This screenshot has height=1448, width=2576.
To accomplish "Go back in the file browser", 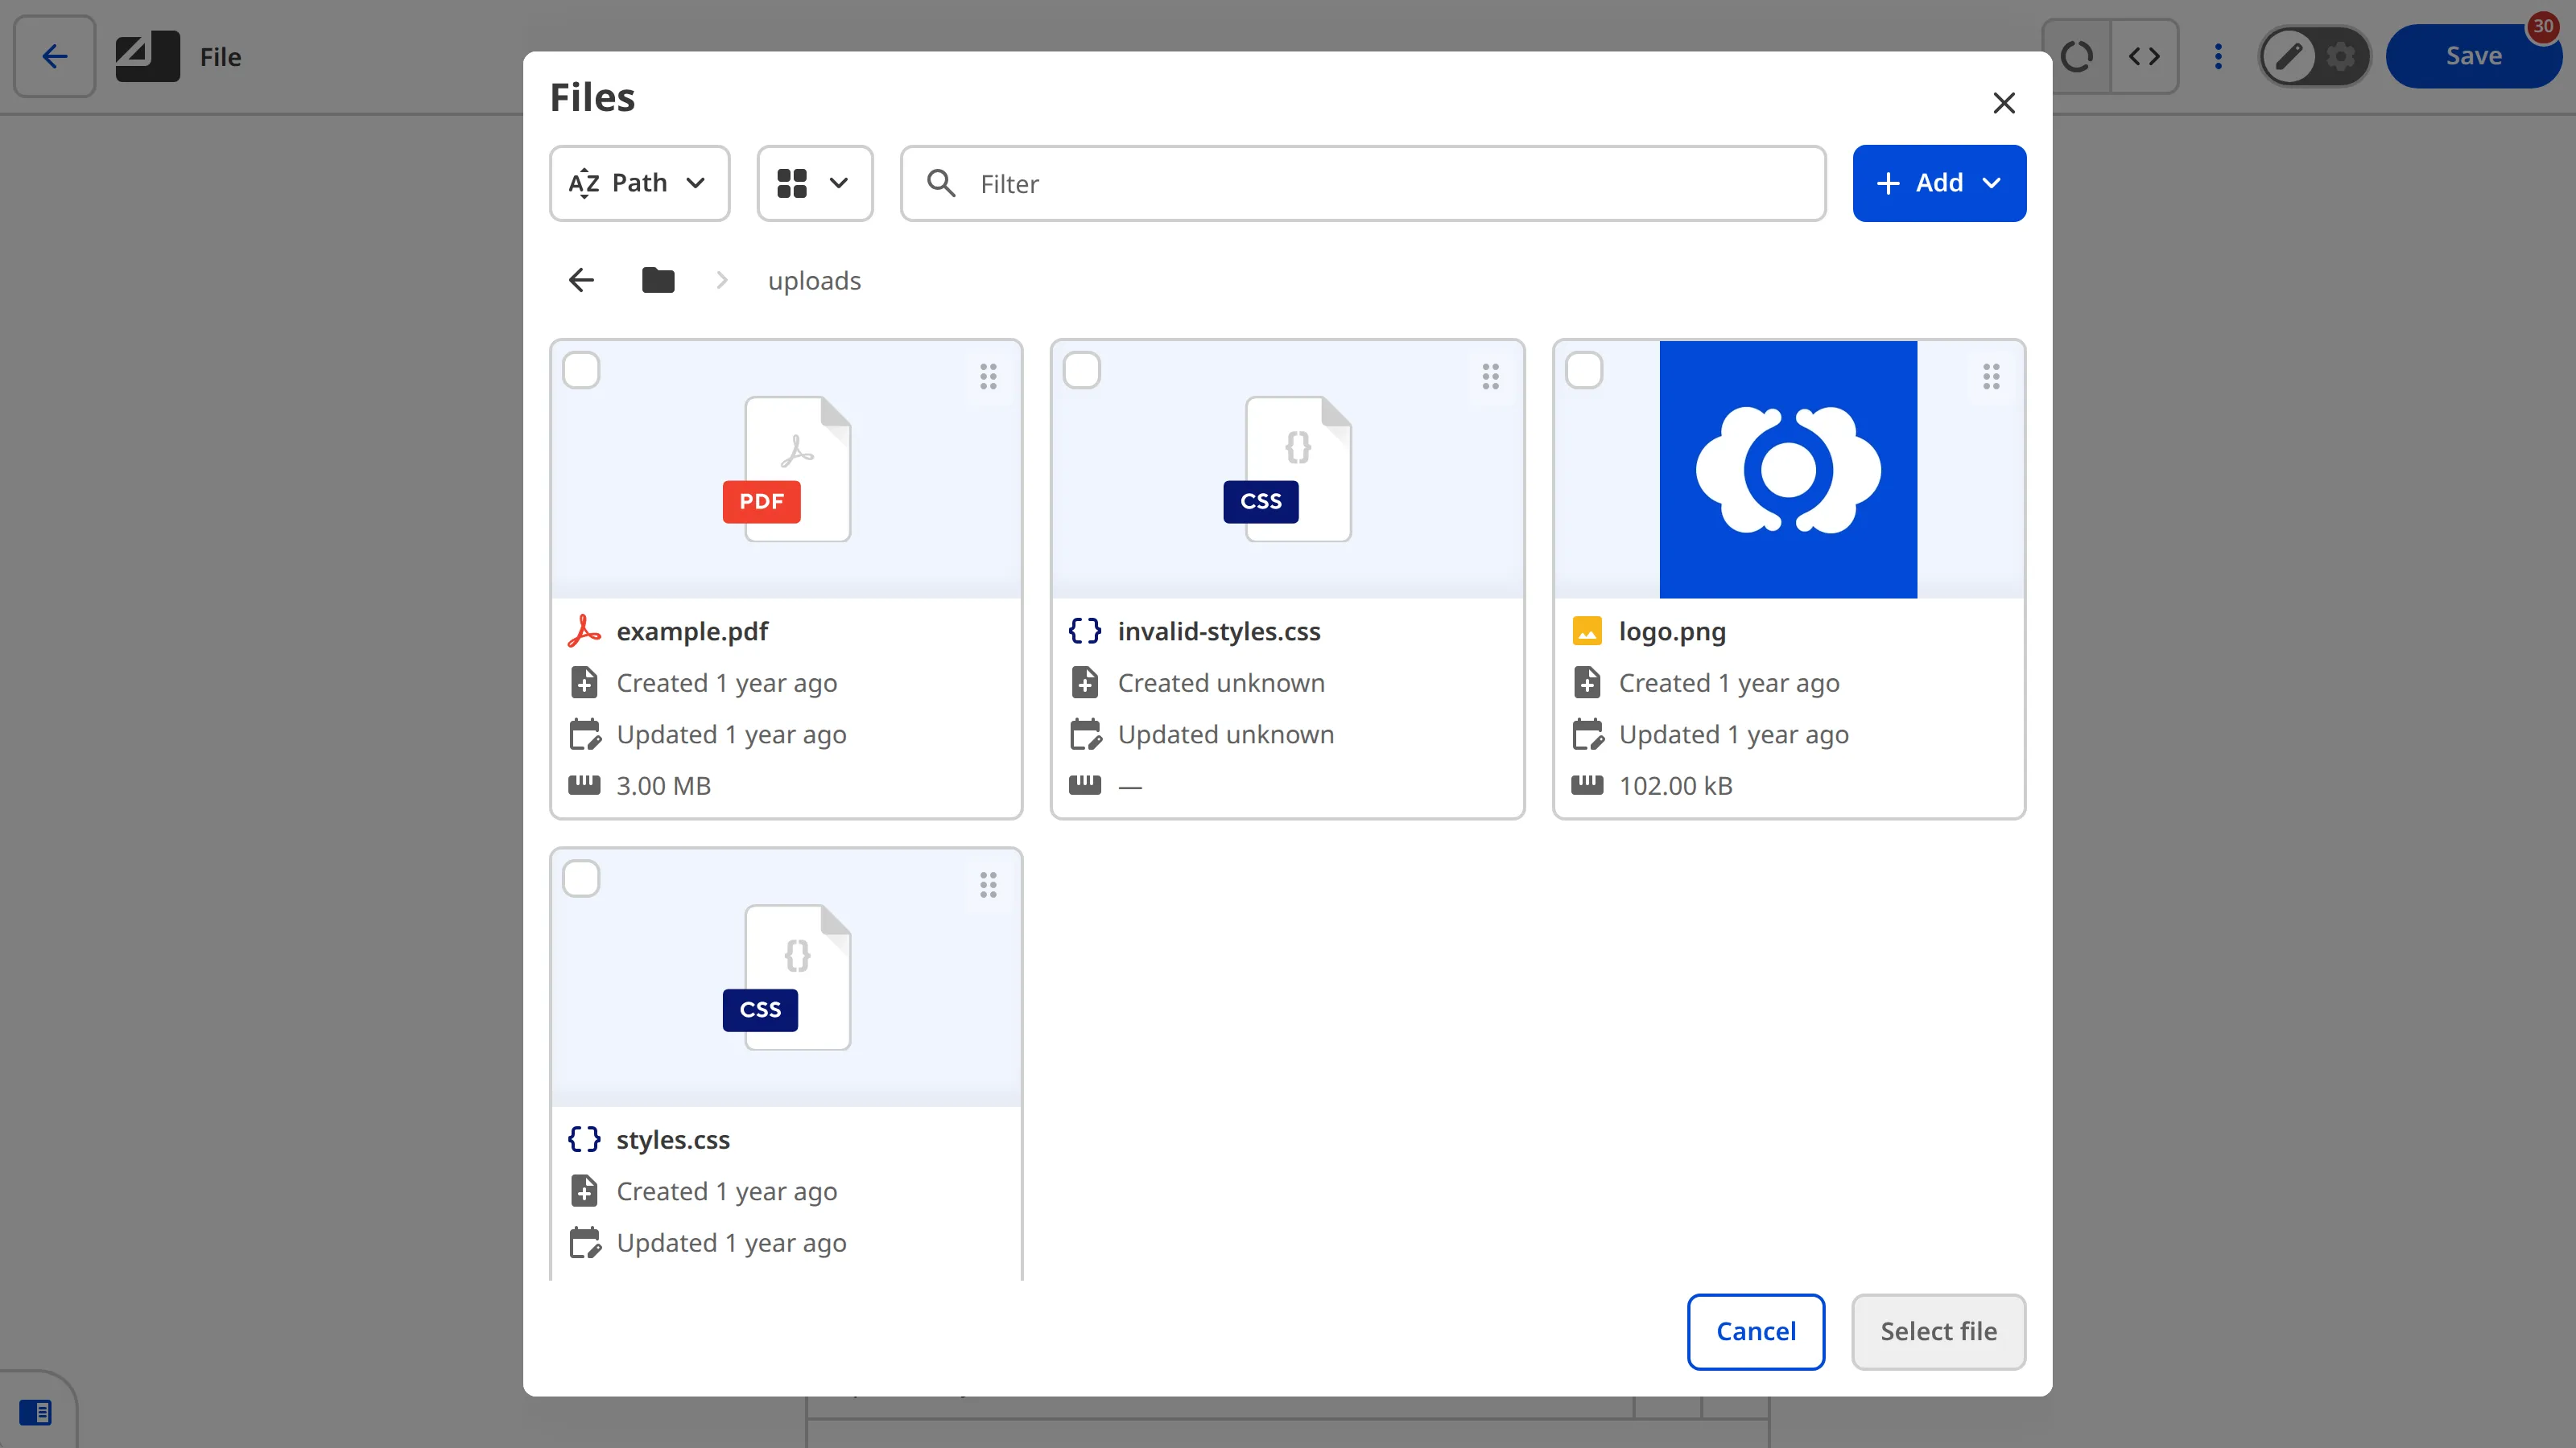I will click(581, 281).
